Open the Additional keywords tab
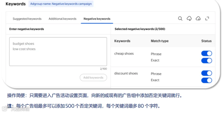 point(62,19)
